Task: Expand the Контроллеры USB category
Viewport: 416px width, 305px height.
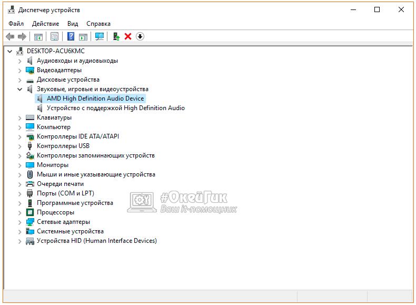Action: [x=20, y=146]
